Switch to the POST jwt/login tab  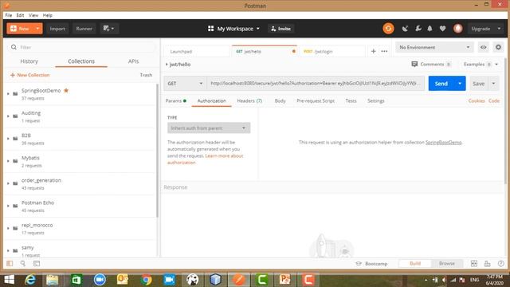331,51
